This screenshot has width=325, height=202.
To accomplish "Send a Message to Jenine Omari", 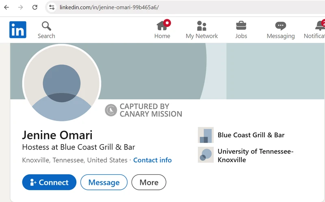I will (x=104, y=182).
